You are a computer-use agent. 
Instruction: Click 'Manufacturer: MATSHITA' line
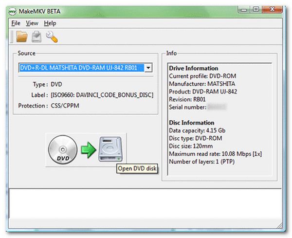coord(202,84)
